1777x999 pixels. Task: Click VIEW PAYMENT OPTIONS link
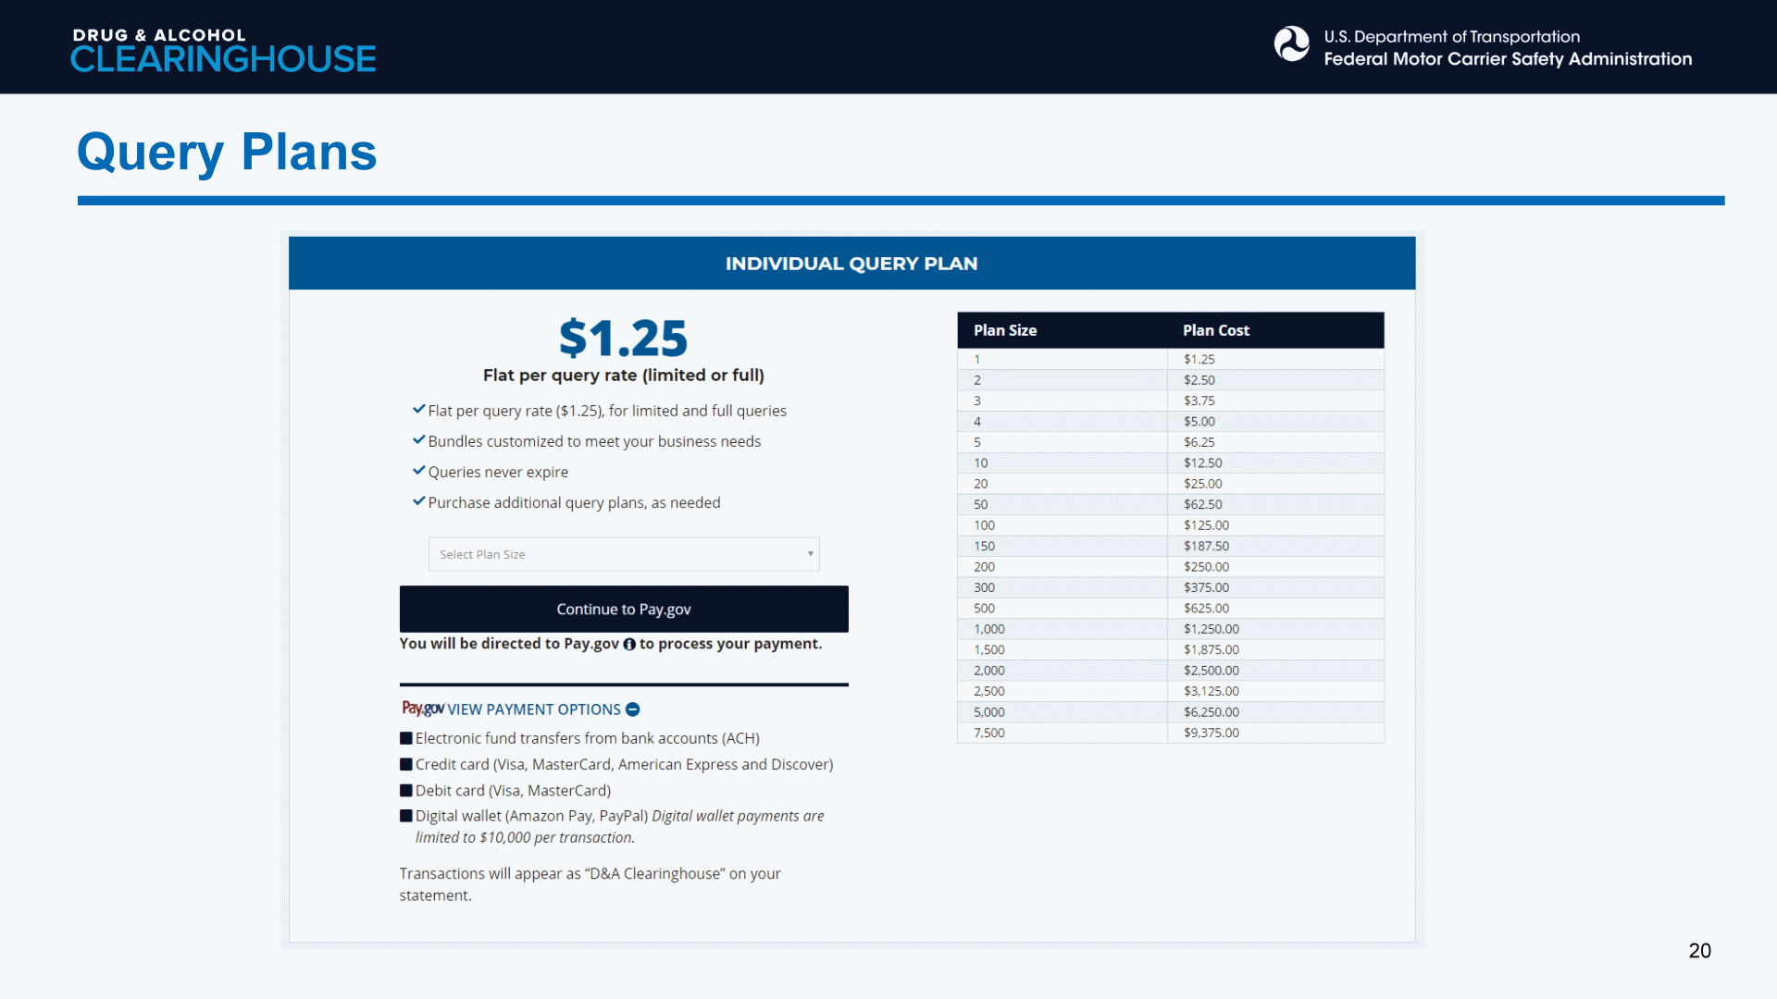pos(534,709)
